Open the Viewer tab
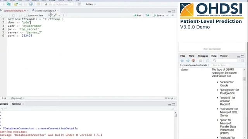The width and height of the screenshot is (248, 139). pyautogui.click(x=224, y=56)
